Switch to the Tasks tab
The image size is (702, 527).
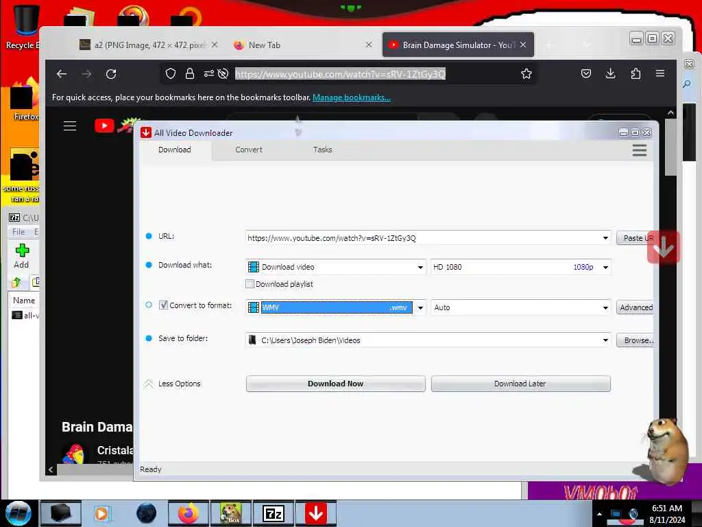tap(322, 150)
